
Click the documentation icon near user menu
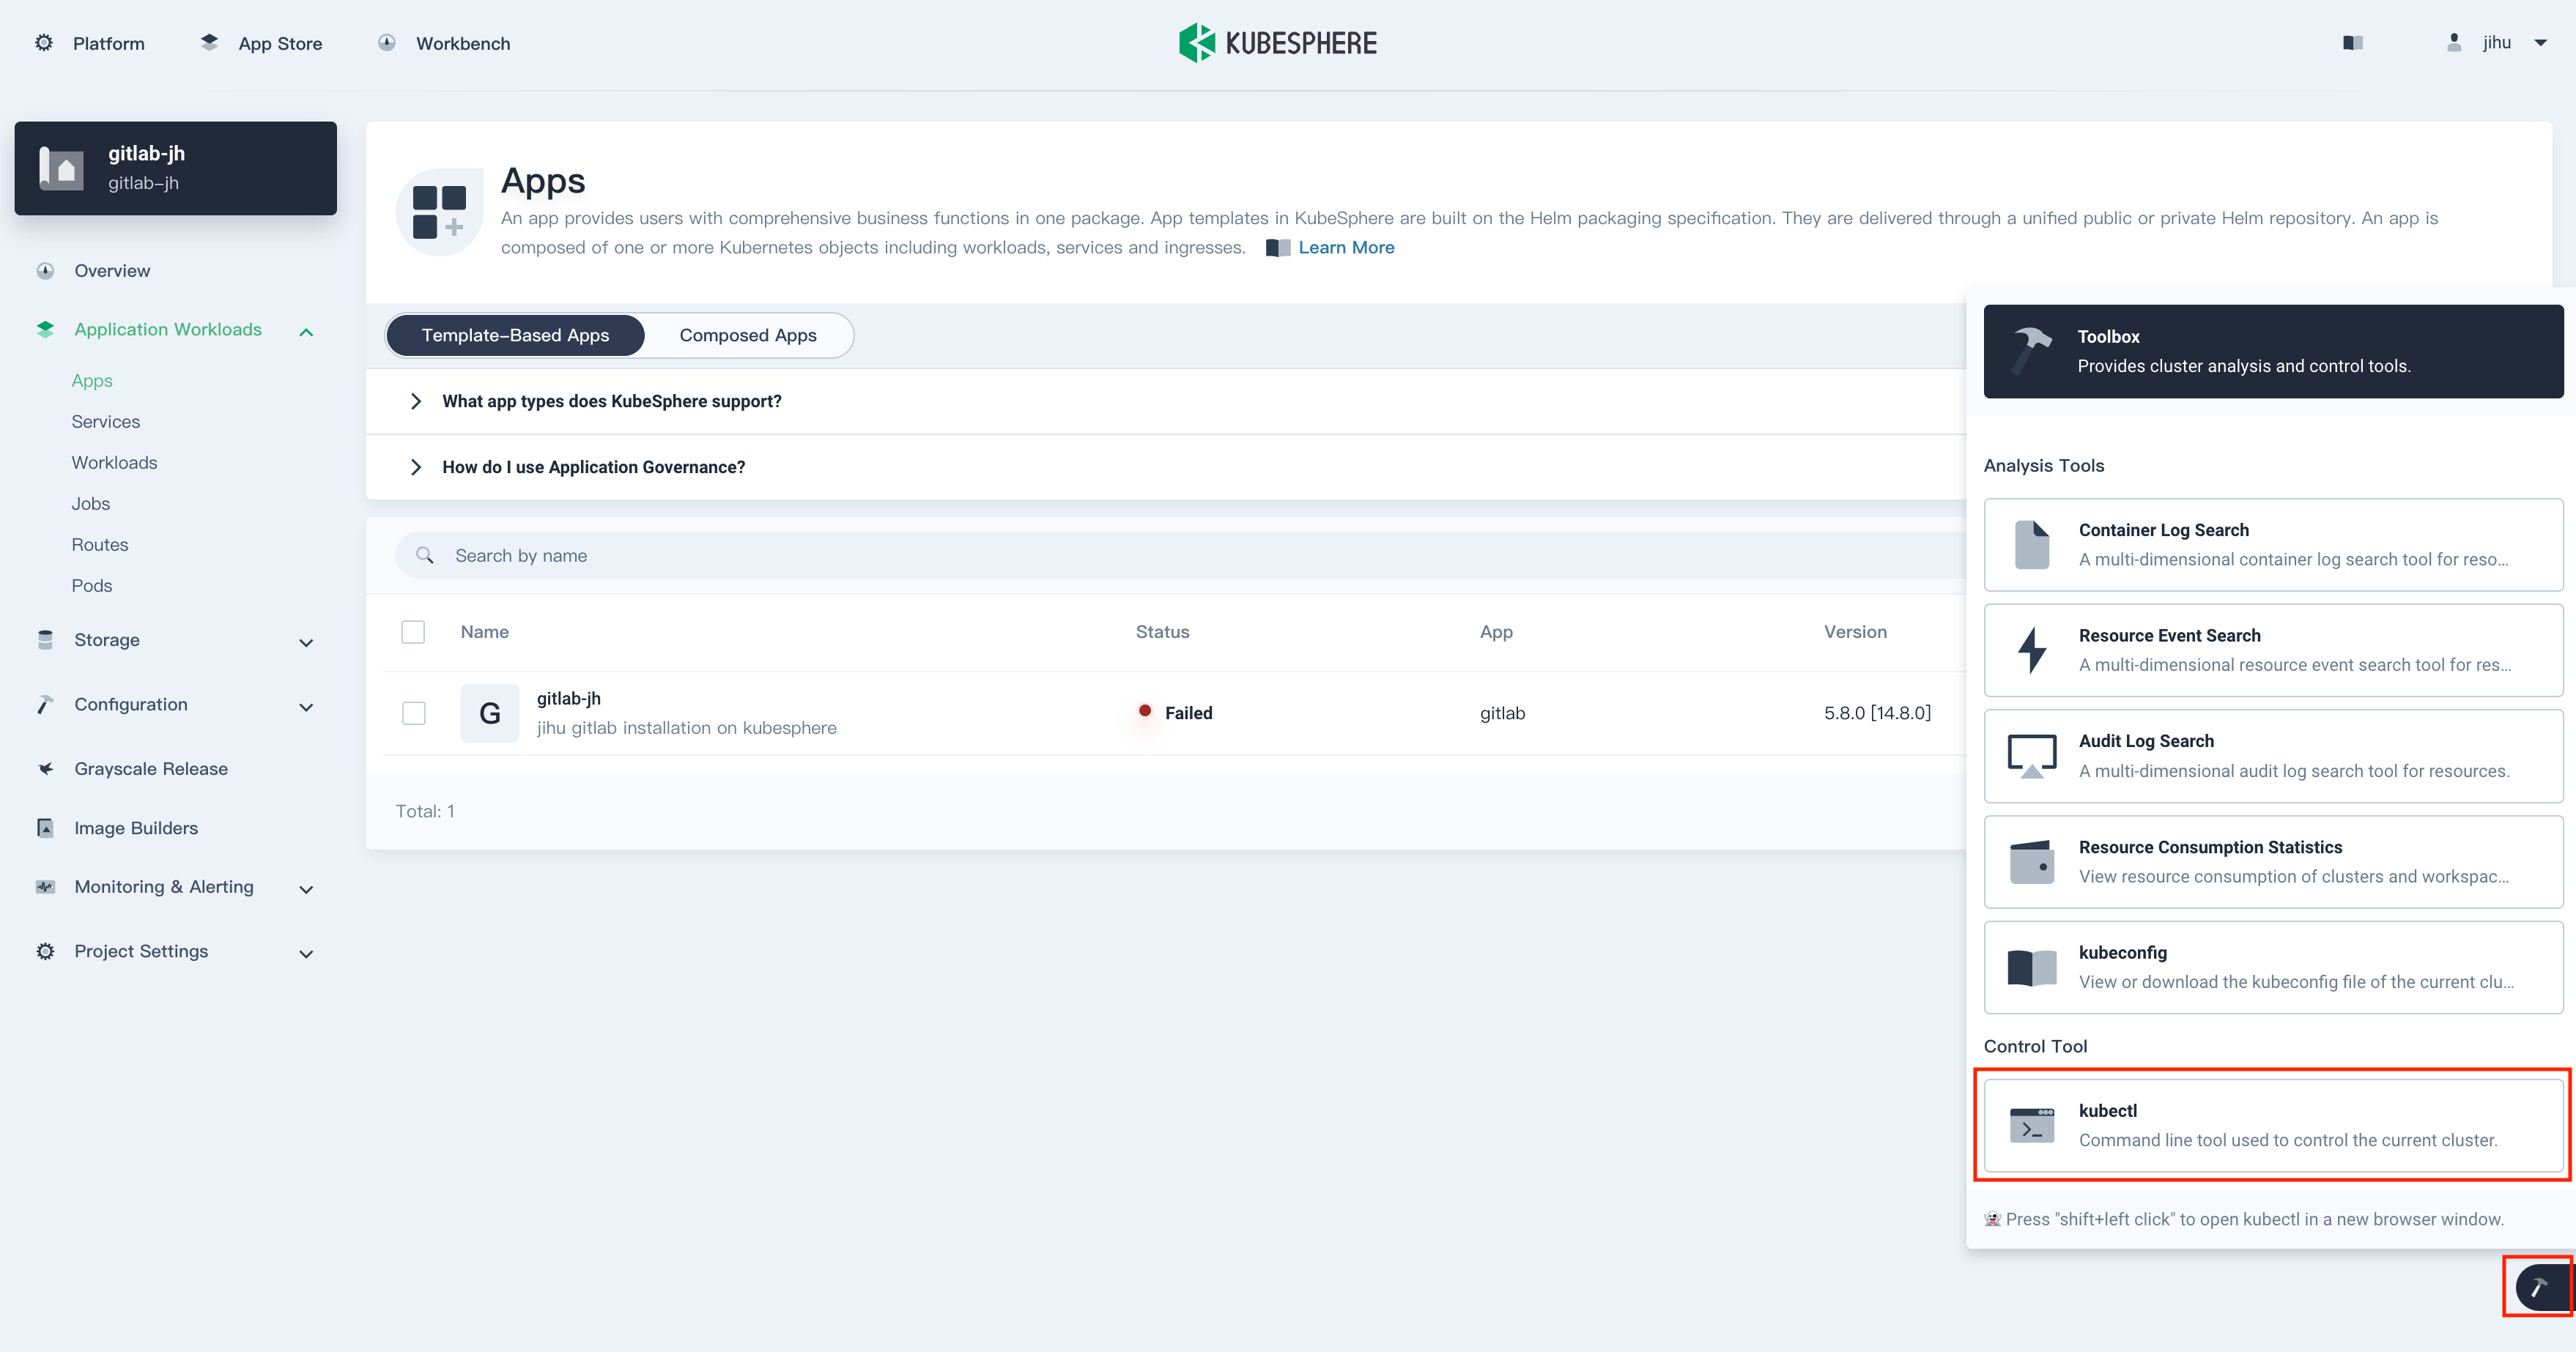tap(2352, 43)
